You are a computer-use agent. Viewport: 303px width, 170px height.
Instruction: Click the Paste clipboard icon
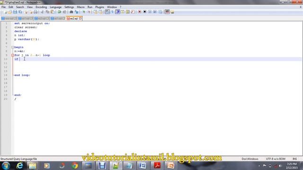[53, 12]
